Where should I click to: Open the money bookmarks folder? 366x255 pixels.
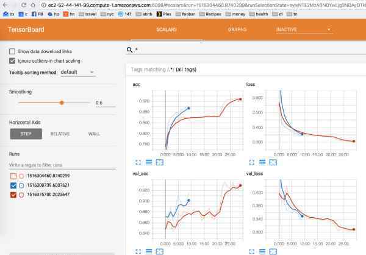[x=235, y=14]
